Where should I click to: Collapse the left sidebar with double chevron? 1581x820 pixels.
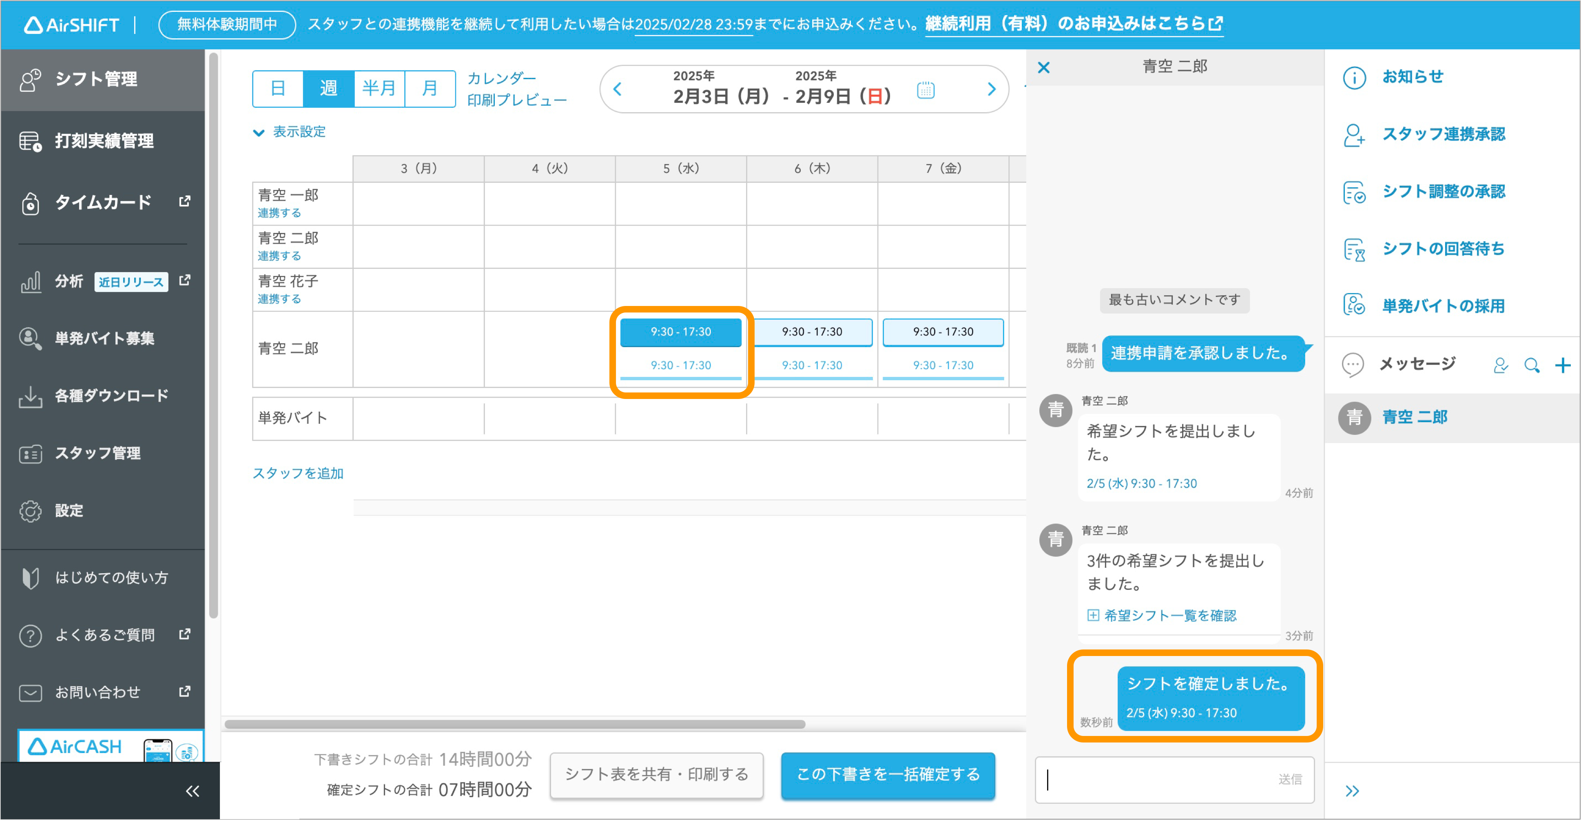coord(192,791)
